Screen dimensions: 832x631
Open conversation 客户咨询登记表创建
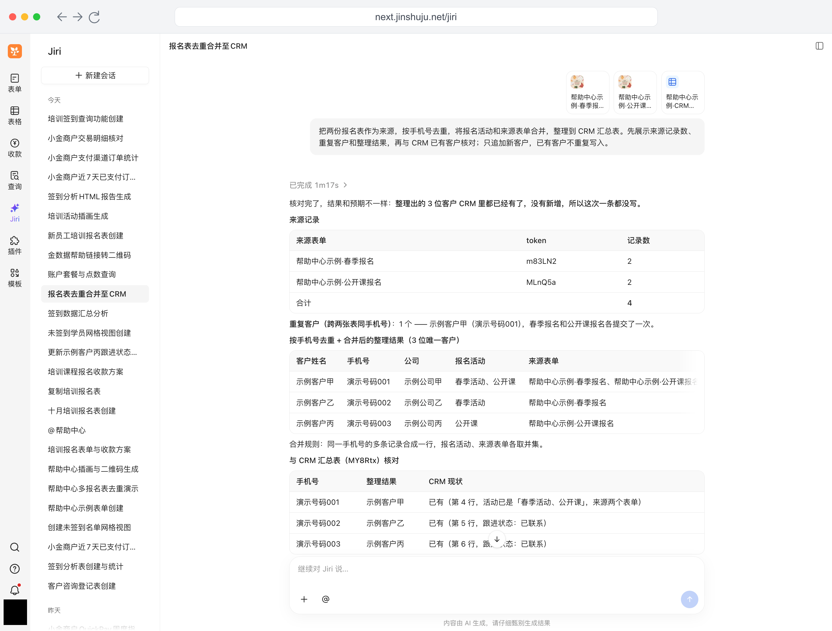tap(95, 586)
